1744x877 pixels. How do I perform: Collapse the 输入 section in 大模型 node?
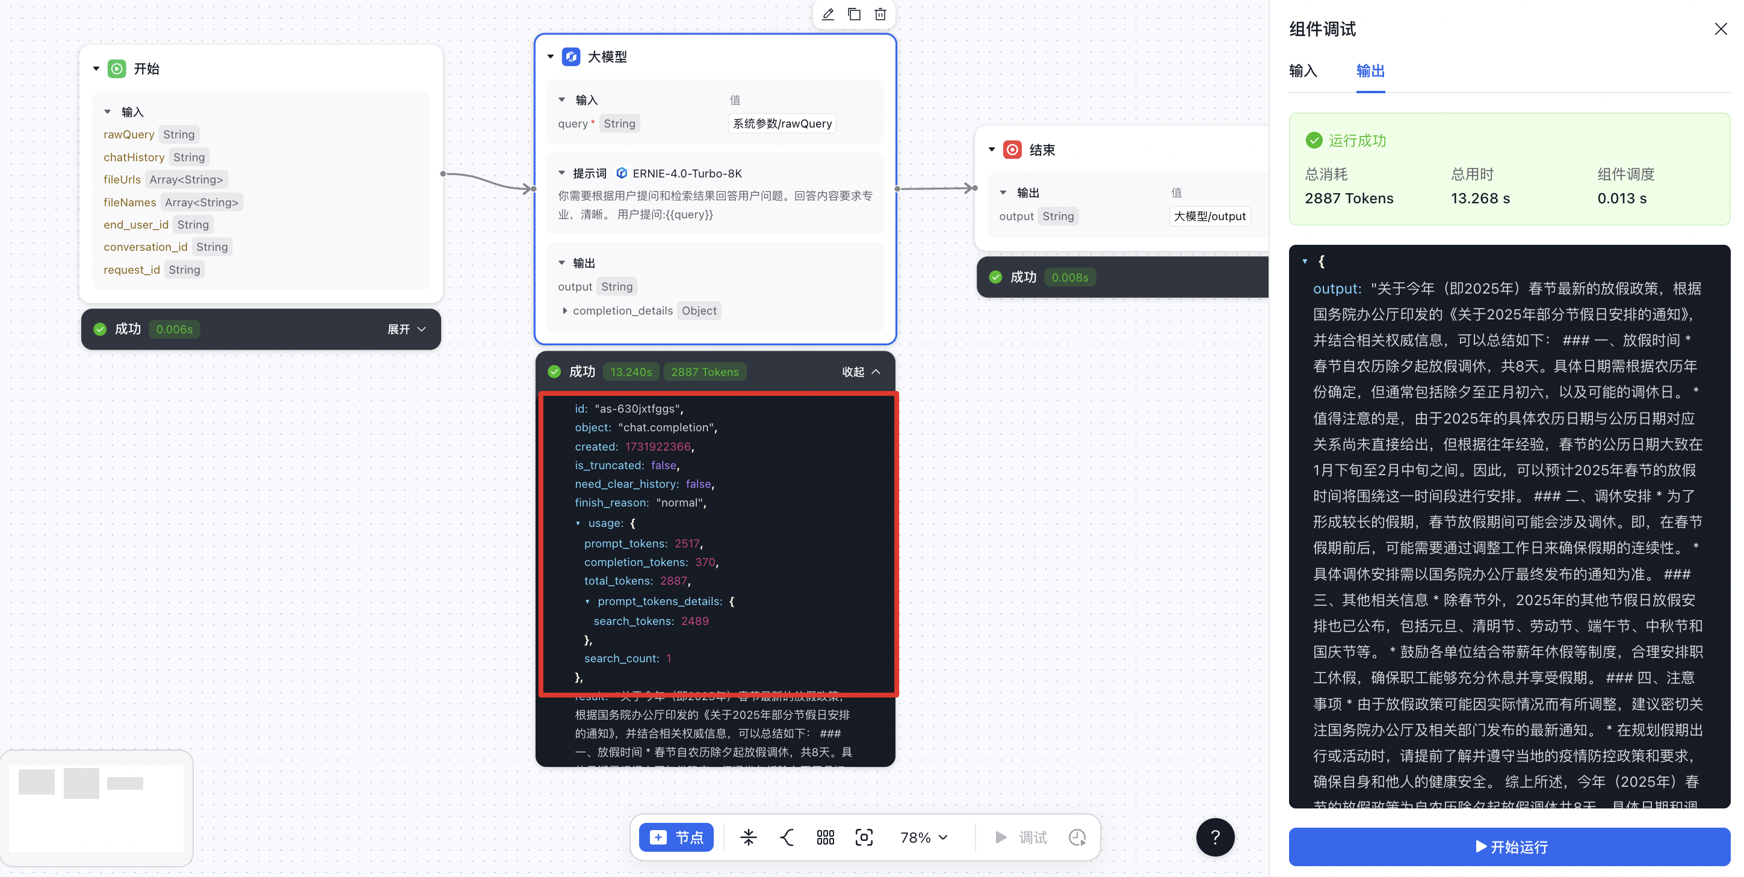(561, 99)
